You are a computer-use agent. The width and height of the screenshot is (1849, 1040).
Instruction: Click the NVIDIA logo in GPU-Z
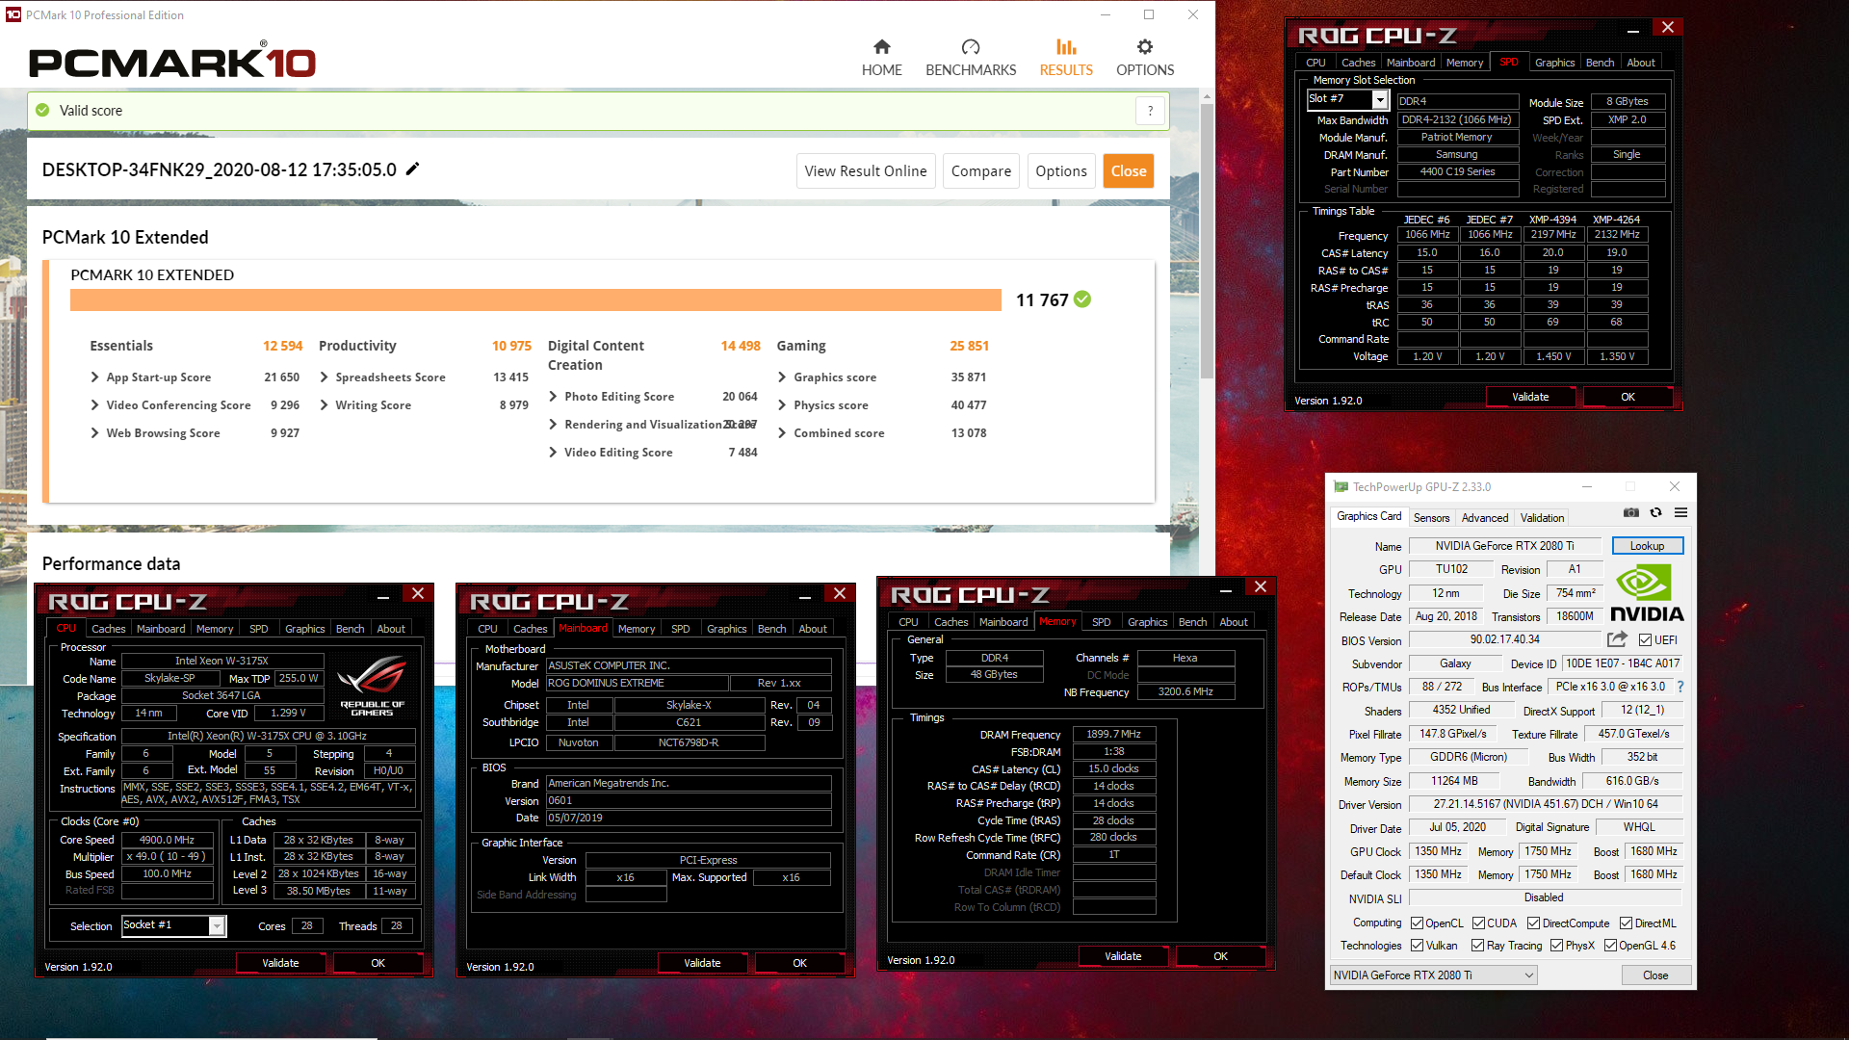[x=1646, y=594]
